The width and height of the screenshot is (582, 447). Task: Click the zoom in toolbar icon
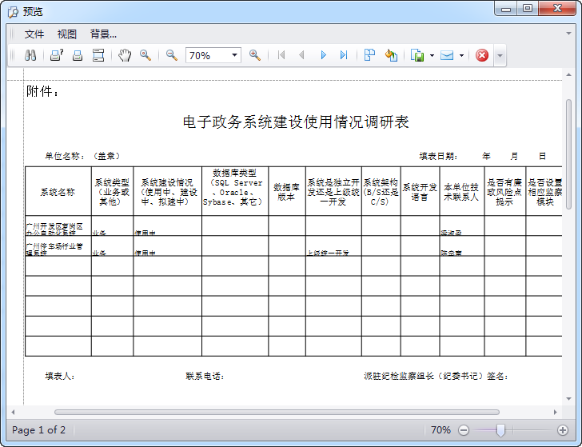coord(254,55)
